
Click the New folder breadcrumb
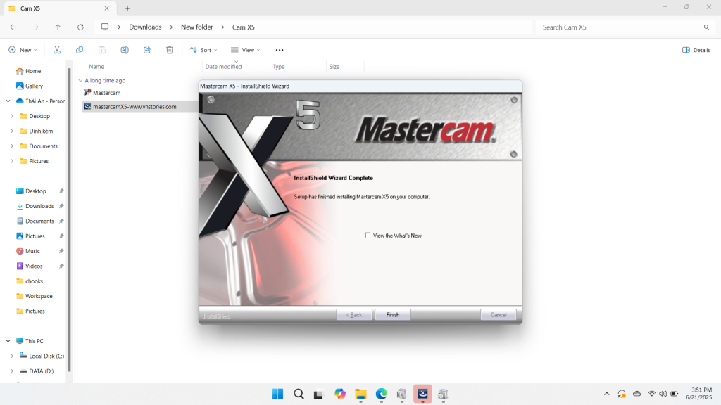(197, 27)
